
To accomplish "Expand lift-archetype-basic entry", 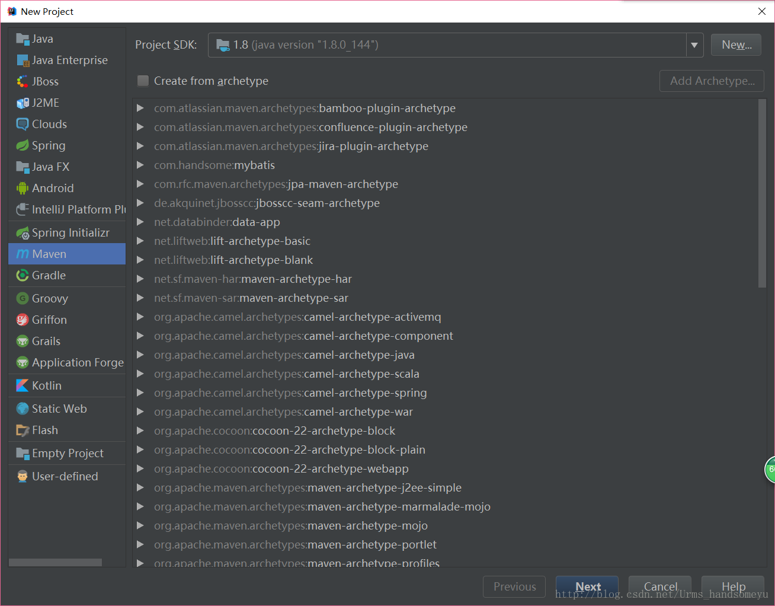I will (140, 241).
